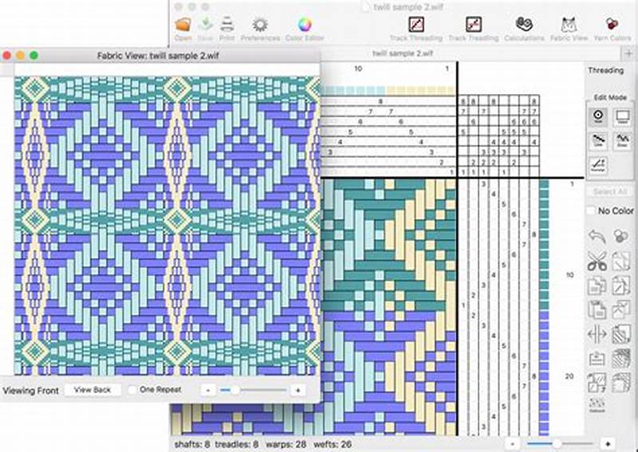Choose the Select edit mode tool
This screenshot has height=452, width=638.
click(x=622, y=116)
